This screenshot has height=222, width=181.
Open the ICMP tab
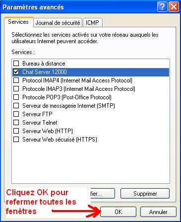92,23
